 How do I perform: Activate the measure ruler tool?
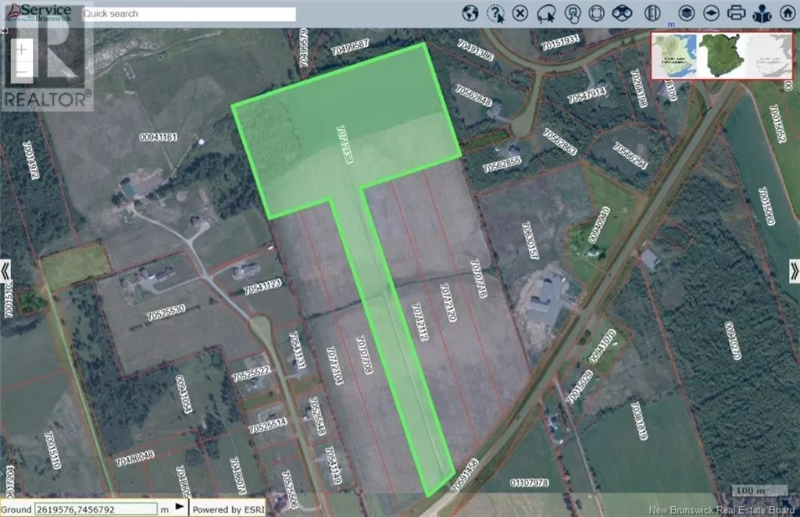click(652, 12)
